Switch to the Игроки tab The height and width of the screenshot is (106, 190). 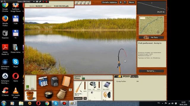point(126,77)
